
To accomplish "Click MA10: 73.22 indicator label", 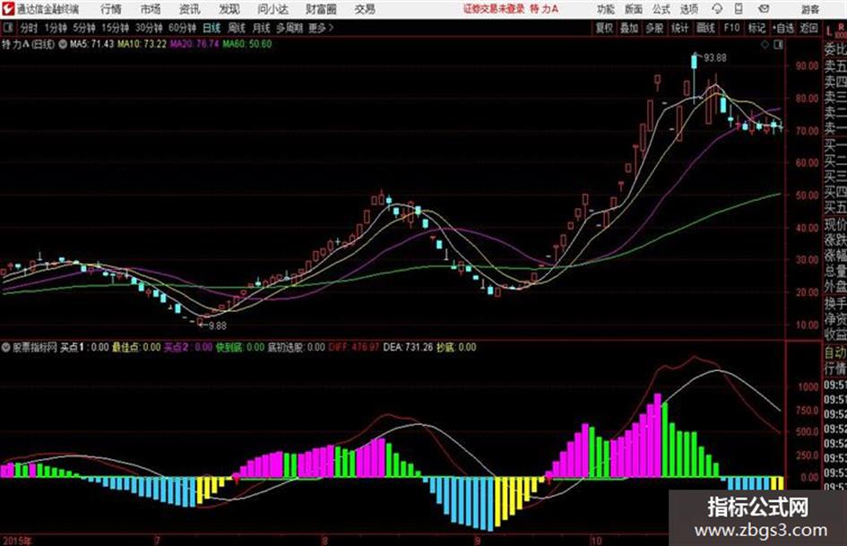I will (x=143, y=44).
